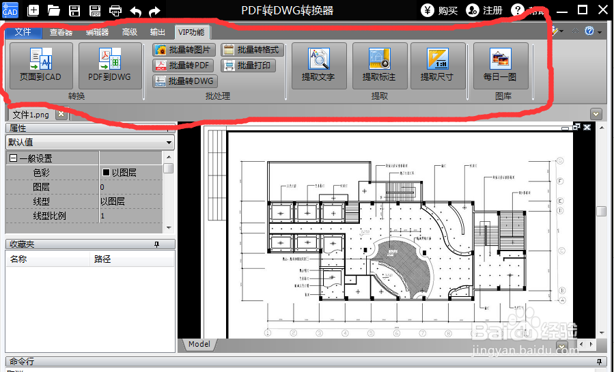Click the 提取文字 extract text tool
614x372 pixels.
(319, 66)
